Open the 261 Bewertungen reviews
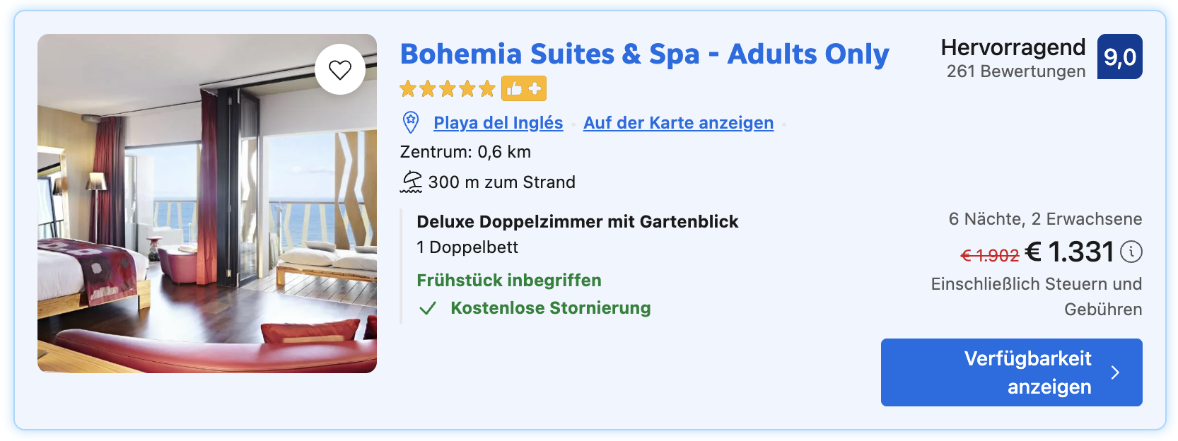This screenshot has width=1178, height=441. (1015, 71)
